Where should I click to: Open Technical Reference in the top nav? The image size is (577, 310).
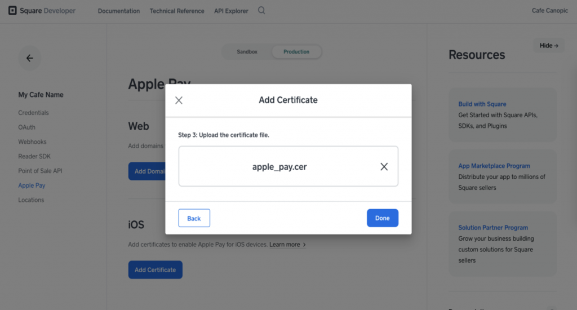point(177,11)
